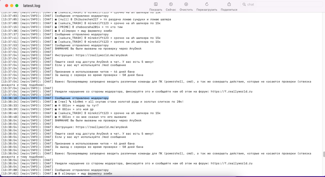Close the latest.log window

point(6,6)
